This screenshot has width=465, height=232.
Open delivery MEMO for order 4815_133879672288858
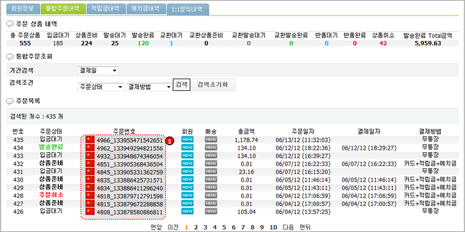(x=211, y=204)
